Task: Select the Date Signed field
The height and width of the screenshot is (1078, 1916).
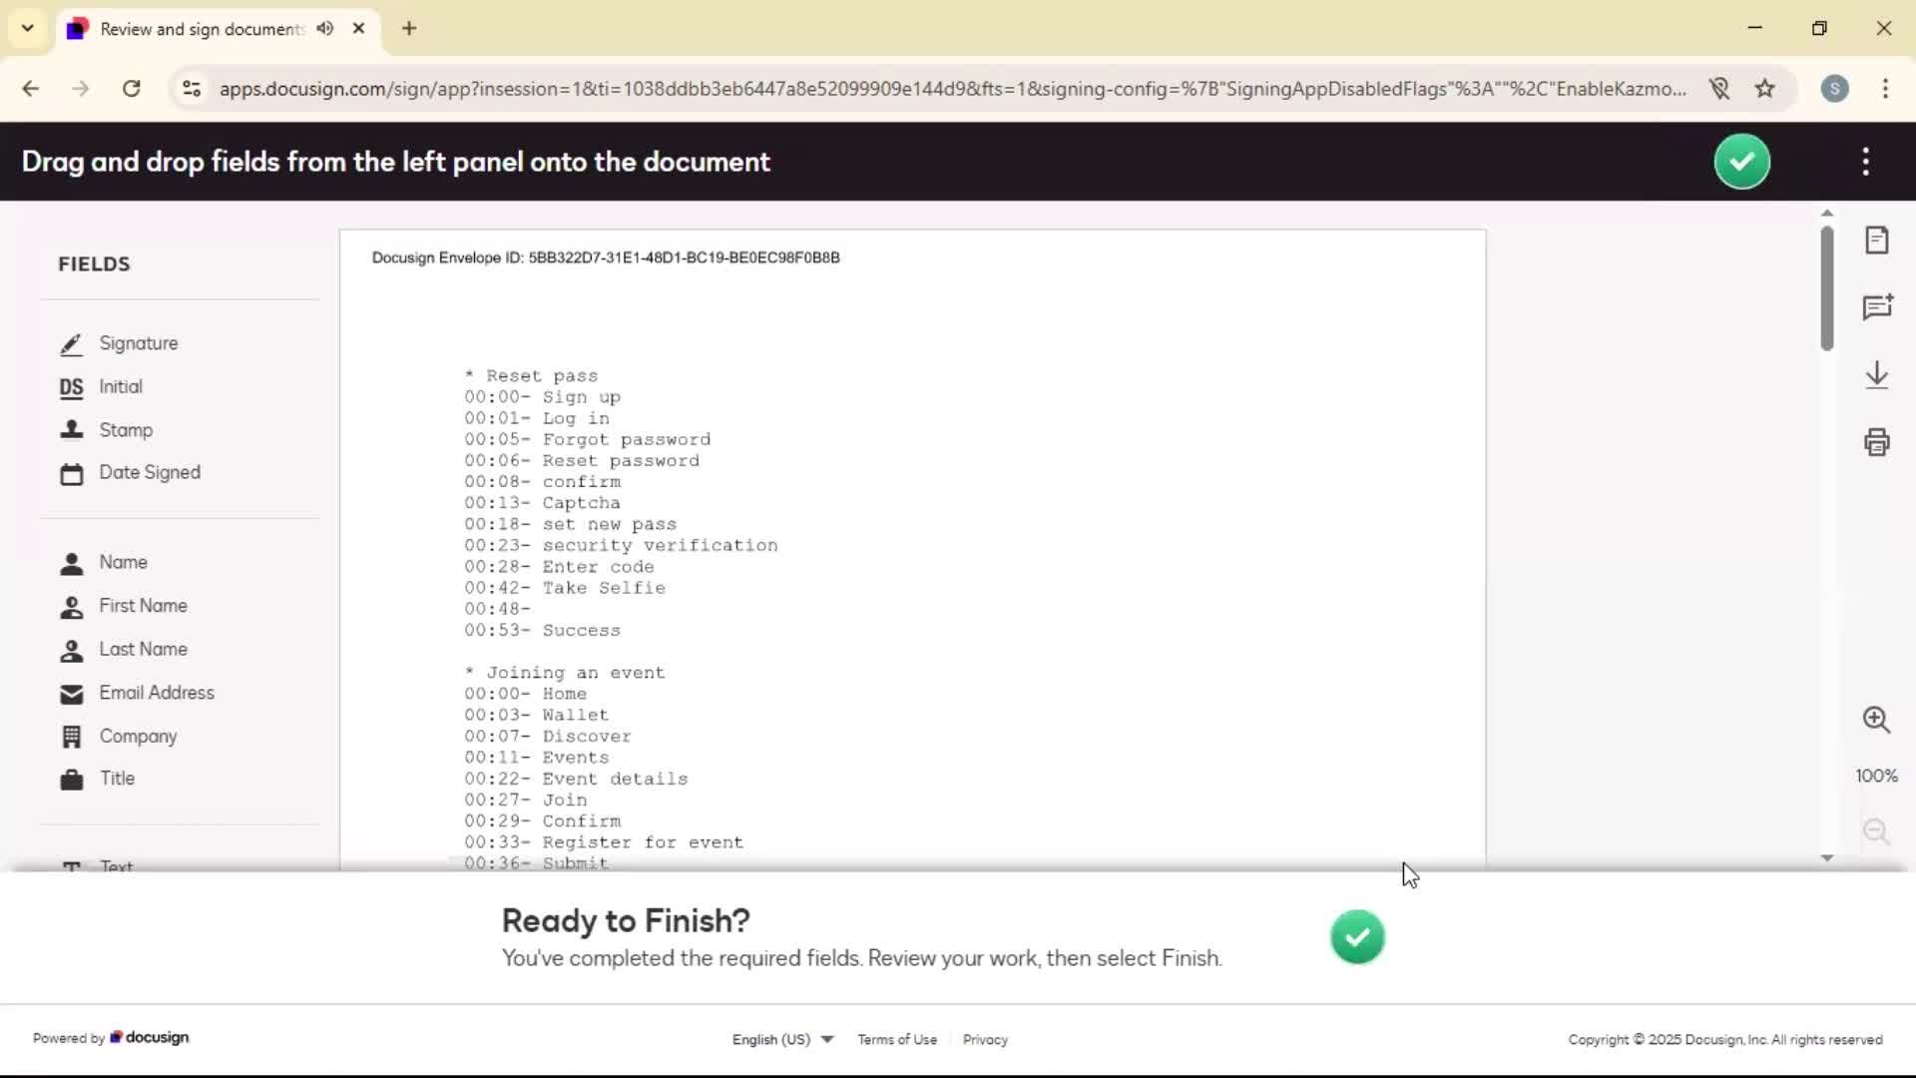Action: click(130, 473)
